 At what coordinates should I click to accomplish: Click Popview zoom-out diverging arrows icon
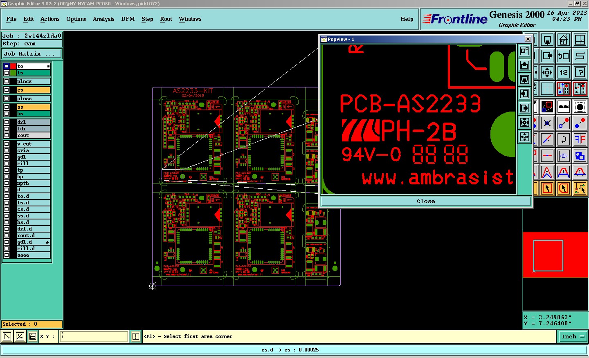(524, 136)
